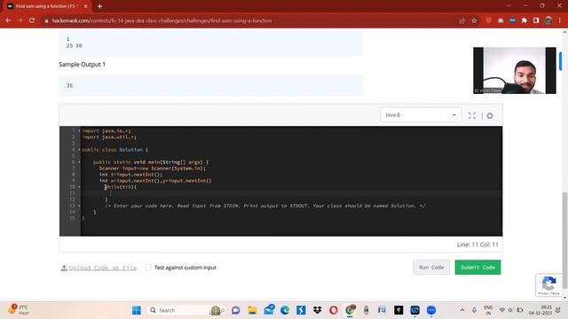Click the reCAPTCHA badge
Screen dimensions: 568x319
click(549, 285)
